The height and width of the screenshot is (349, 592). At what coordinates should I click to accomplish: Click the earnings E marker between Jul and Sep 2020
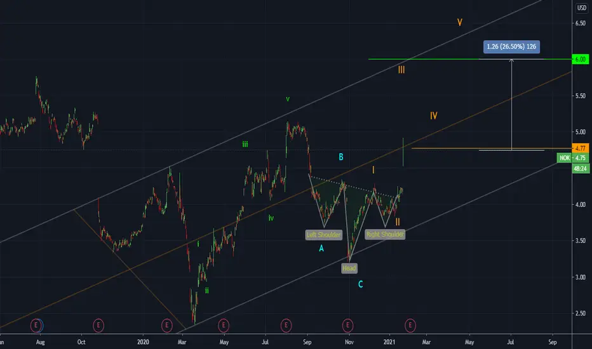286,326
